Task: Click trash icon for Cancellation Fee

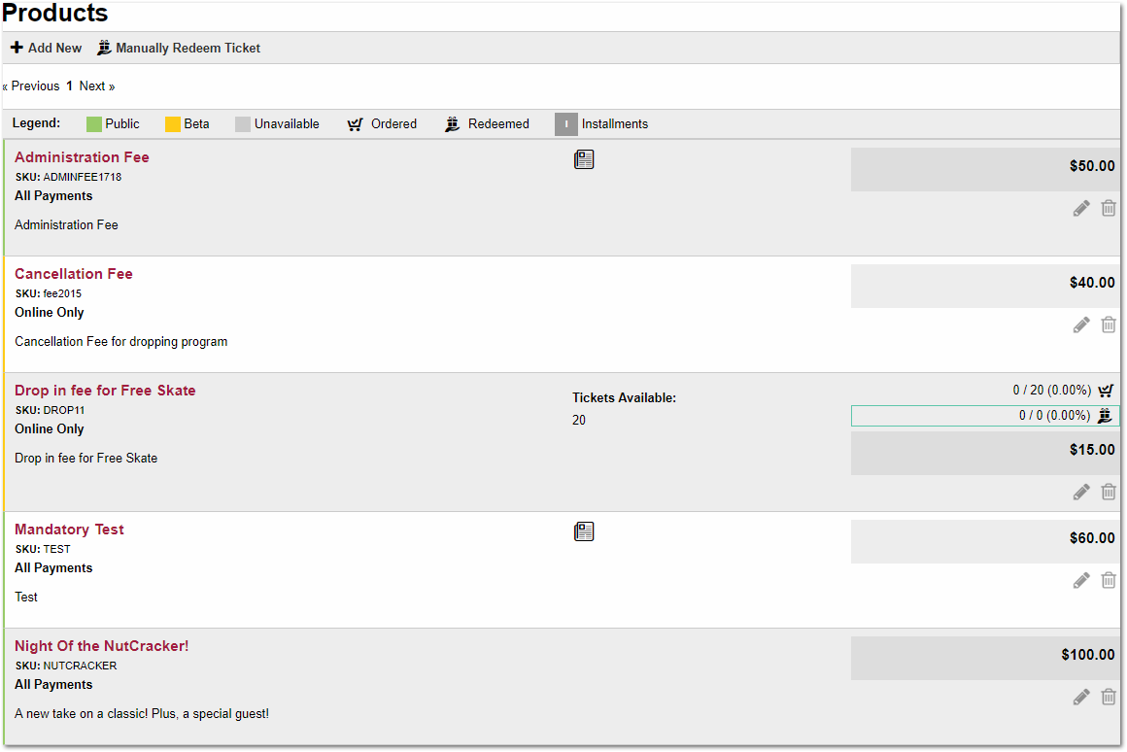Action: (1109, 325)
